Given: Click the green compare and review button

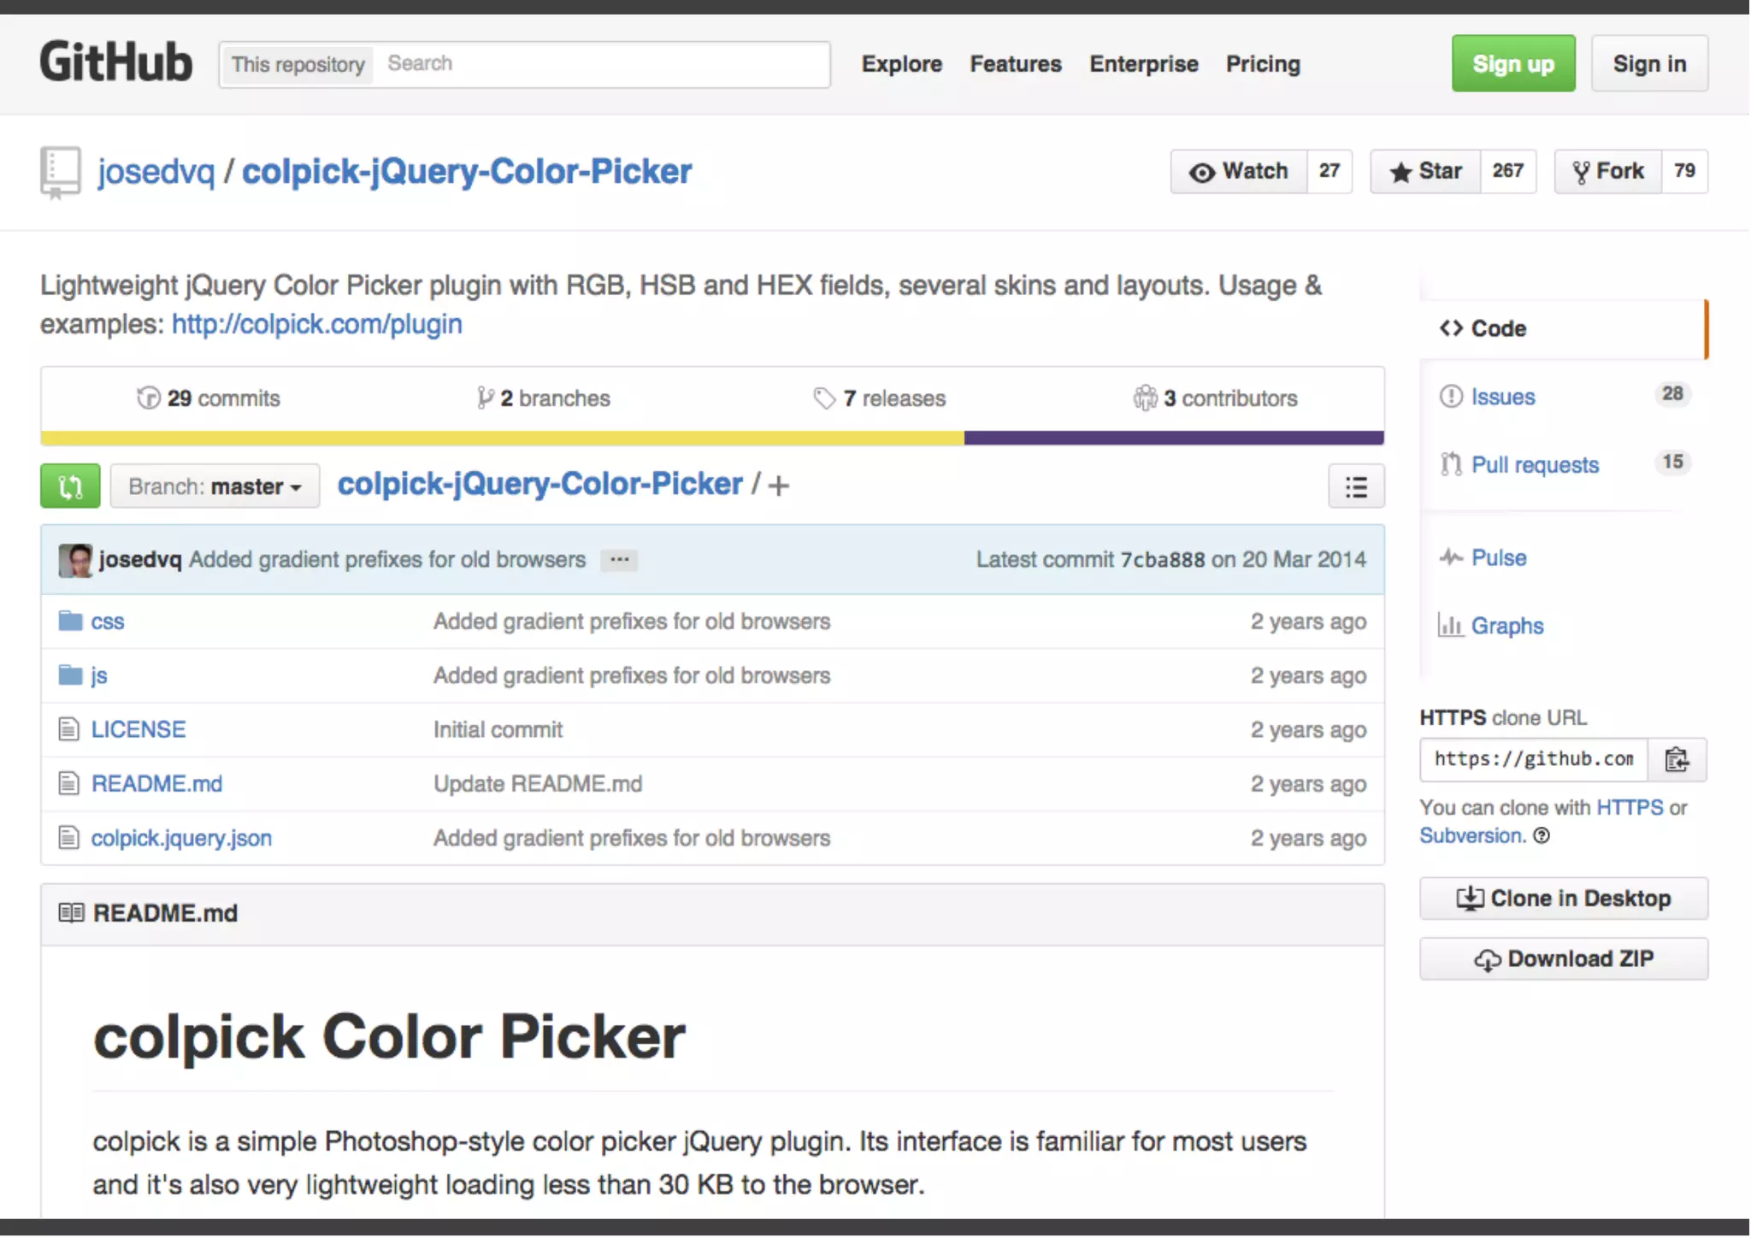Looking at the screenshot, I should (70, 486).
